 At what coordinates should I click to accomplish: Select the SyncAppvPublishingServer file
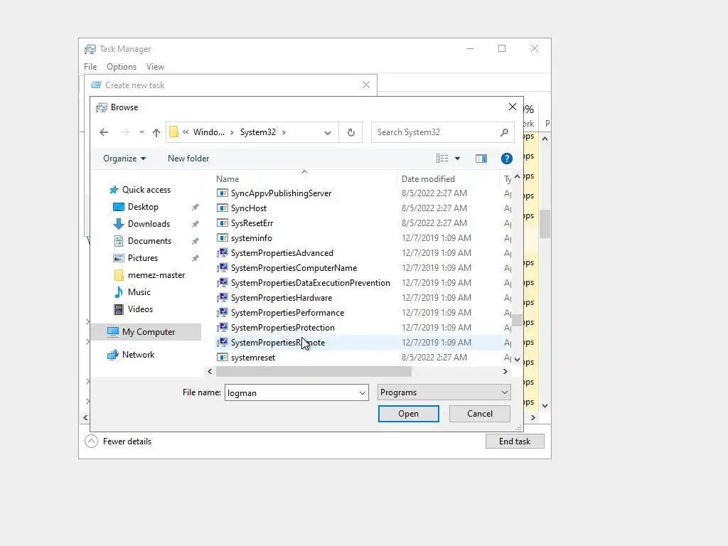[x=281, y=193]
